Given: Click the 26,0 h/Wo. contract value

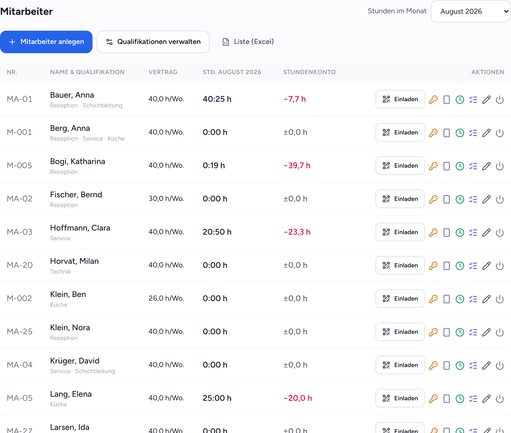Looking at the screenshot, I should tap(166, 298).
